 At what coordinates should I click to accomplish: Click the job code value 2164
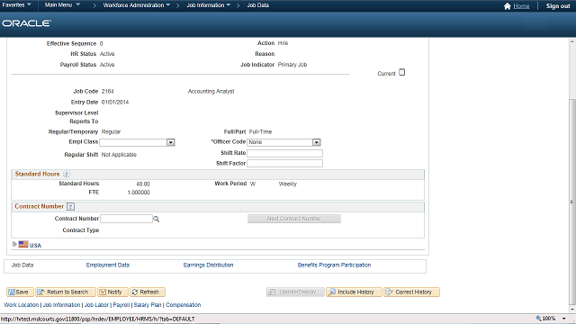pyautogui.click(x=108, y=91)
